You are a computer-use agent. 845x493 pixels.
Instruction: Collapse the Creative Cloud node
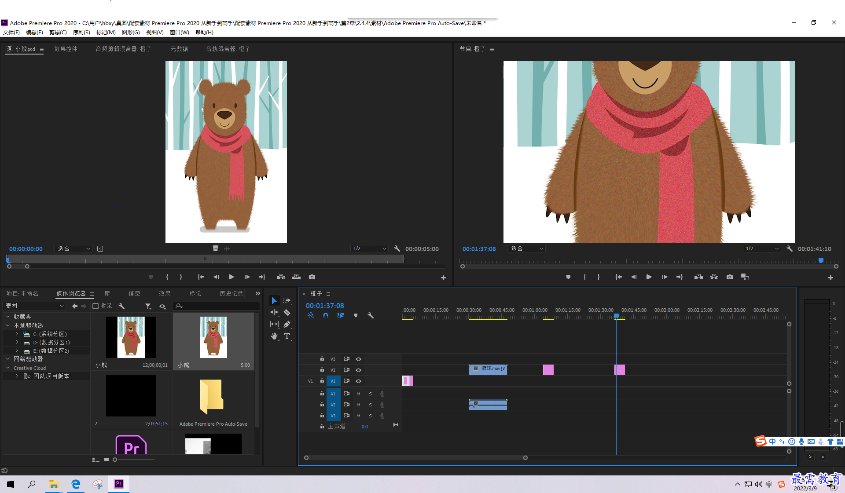click(7, 368)
